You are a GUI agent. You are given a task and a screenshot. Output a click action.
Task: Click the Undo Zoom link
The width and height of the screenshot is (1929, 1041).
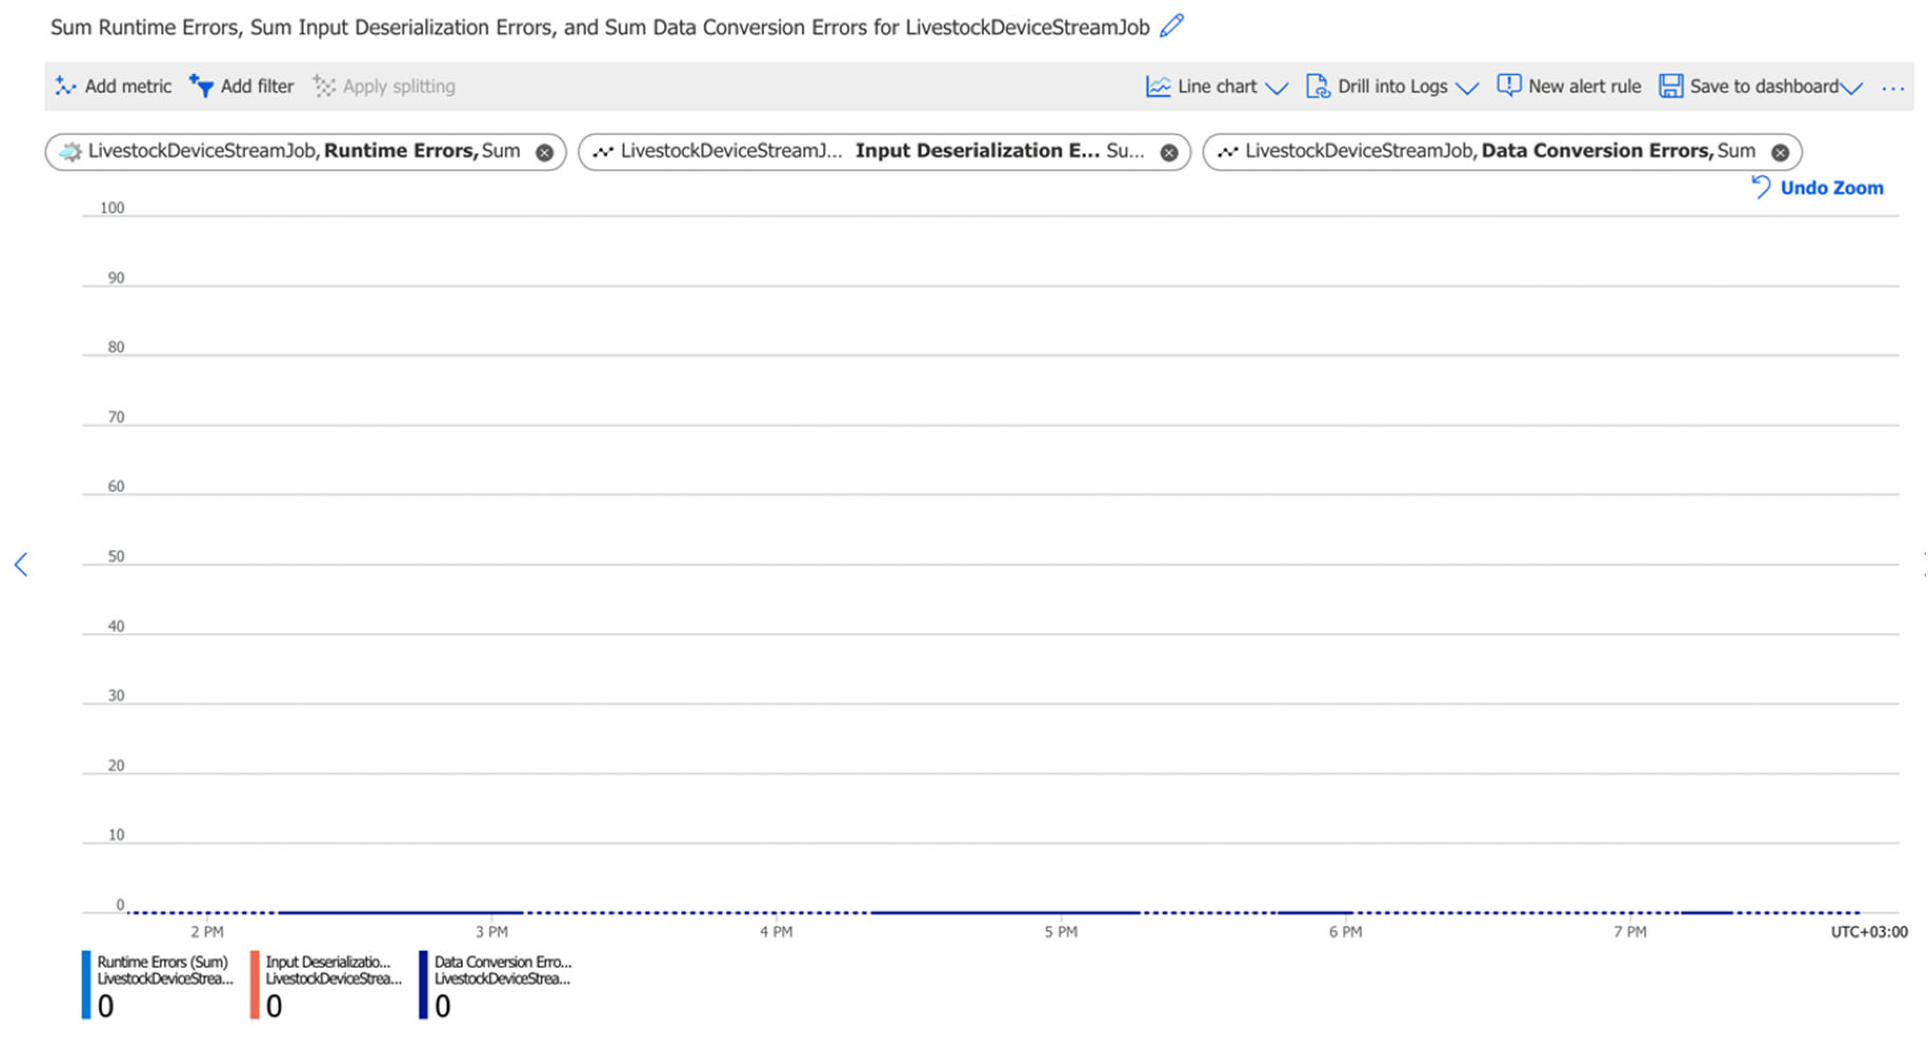1831,188
